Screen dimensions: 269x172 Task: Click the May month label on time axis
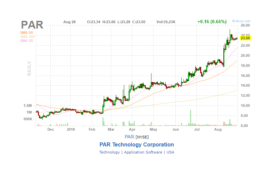[153, 130]
